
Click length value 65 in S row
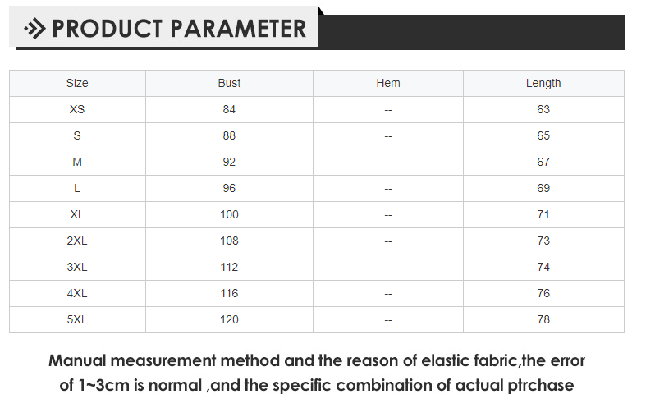(x=543, y=135)
